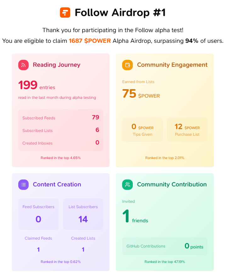The image size is (226, 273).
Task: Click the Invited 1 friends statistic
Action: 135,212
